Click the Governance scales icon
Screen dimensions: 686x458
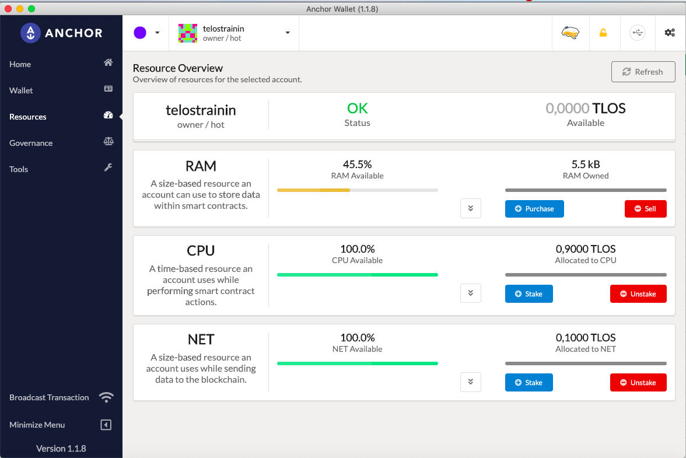pos(108,141)
